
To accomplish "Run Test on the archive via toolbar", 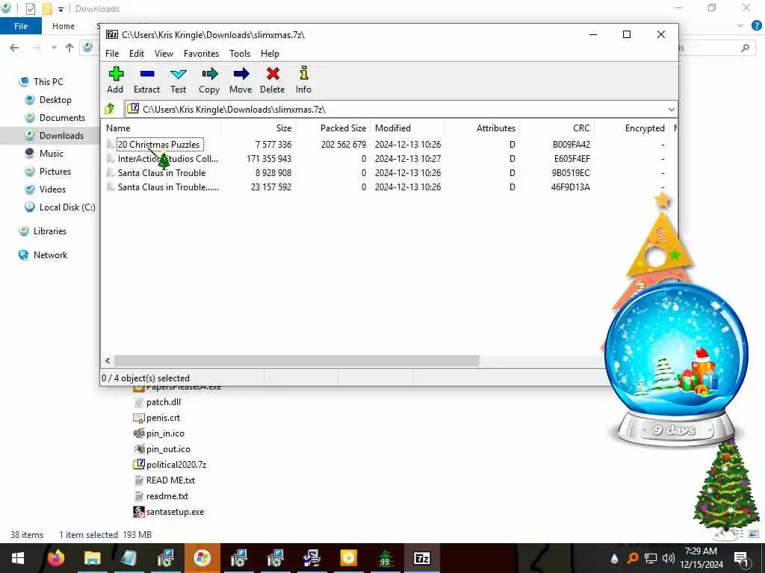I will (x=178, y=81).
